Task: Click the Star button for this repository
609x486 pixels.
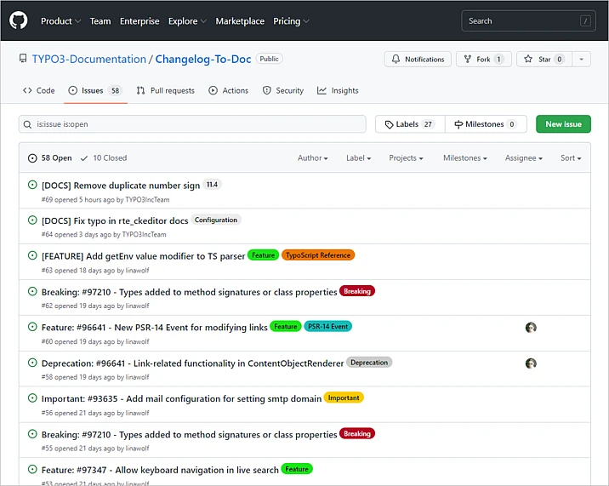Action: [544, 60]
